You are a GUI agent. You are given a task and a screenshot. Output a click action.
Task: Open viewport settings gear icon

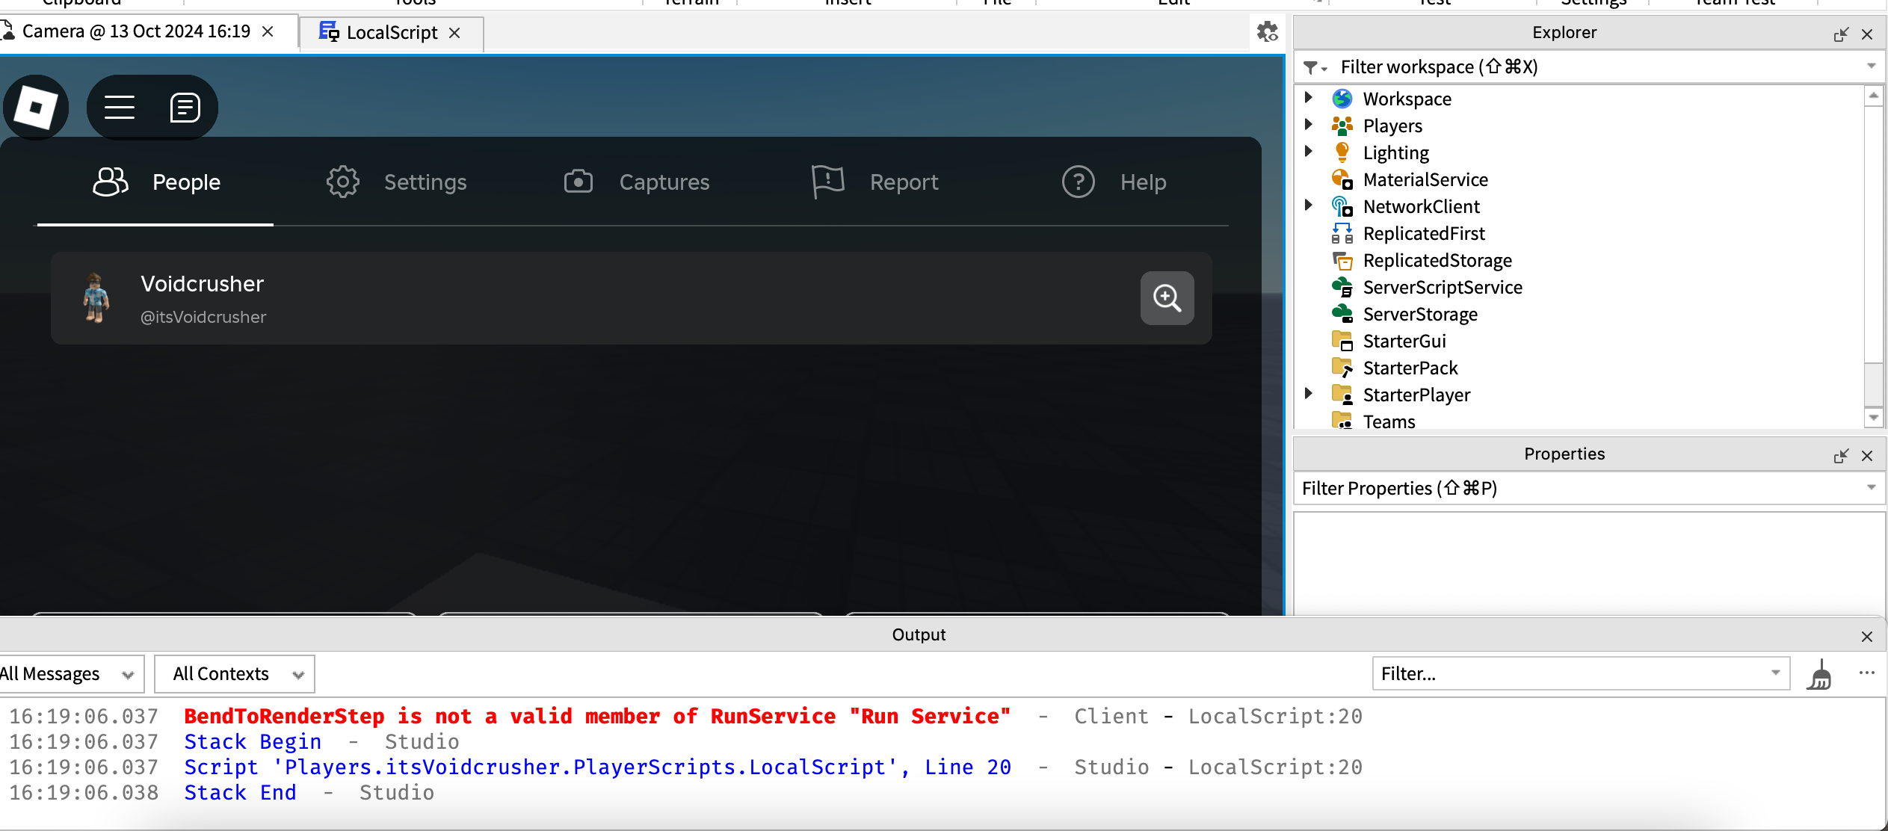1268,32
